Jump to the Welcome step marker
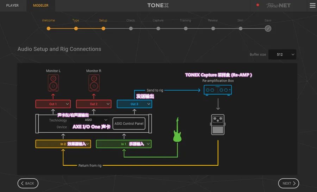The width and height of the screenshot is (317, 192). tap(49, 29)
